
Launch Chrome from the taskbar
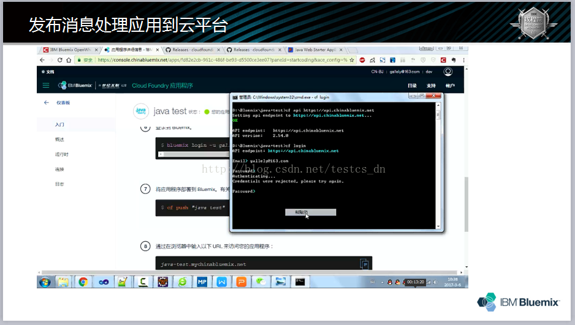tap(83, 282)
